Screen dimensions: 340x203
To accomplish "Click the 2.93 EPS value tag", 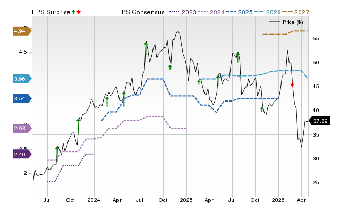I will (x=22, y=129).
